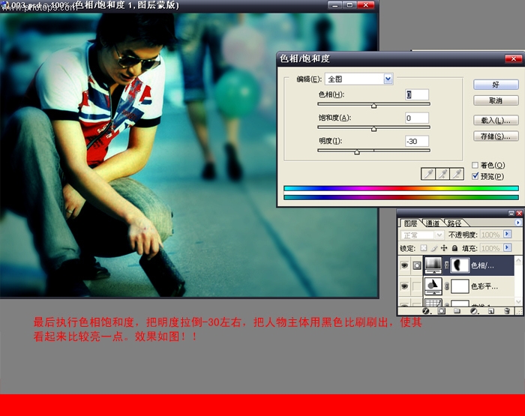Click the 饱和度(A) saturation slider handle
This screenshot has height=416, width=525.
373,129
